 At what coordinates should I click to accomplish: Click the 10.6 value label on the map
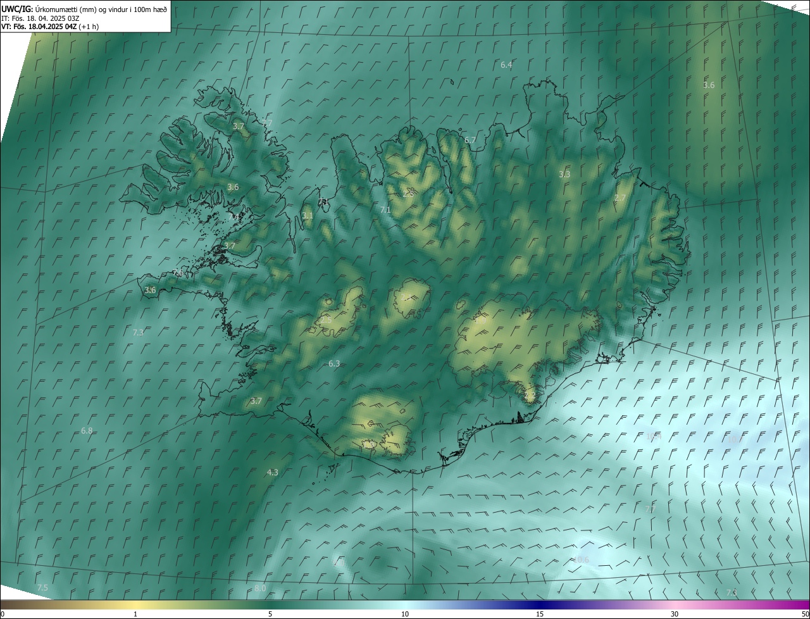[x=581, y=560]
